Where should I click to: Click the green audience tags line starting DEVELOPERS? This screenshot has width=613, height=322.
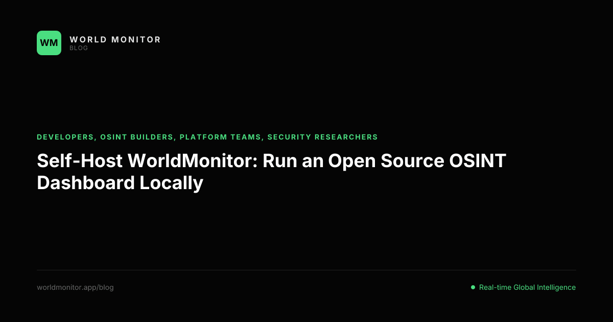pos(207,137)
